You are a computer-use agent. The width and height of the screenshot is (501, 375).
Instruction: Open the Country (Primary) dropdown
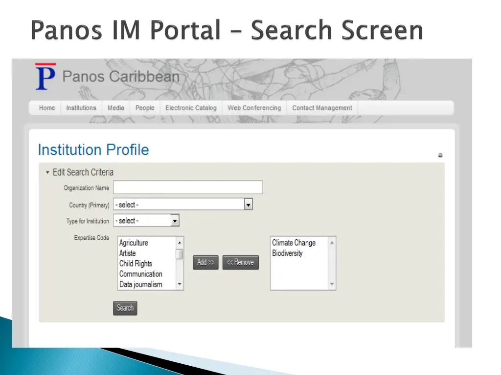click(x=183, y=205)
